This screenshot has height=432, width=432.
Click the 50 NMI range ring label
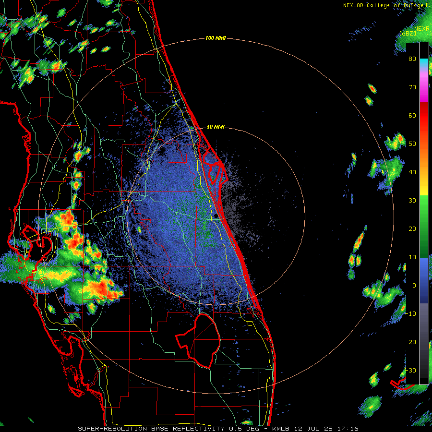[216, 127]
